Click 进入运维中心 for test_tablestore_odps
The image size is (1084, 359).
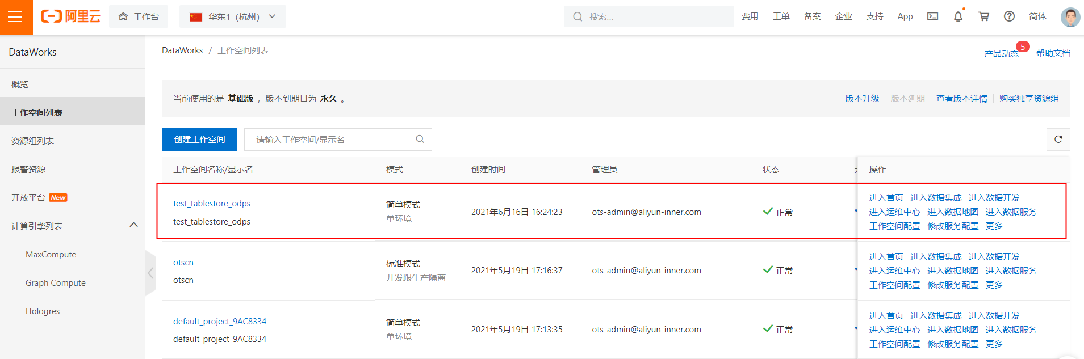(x=894, y=212)
